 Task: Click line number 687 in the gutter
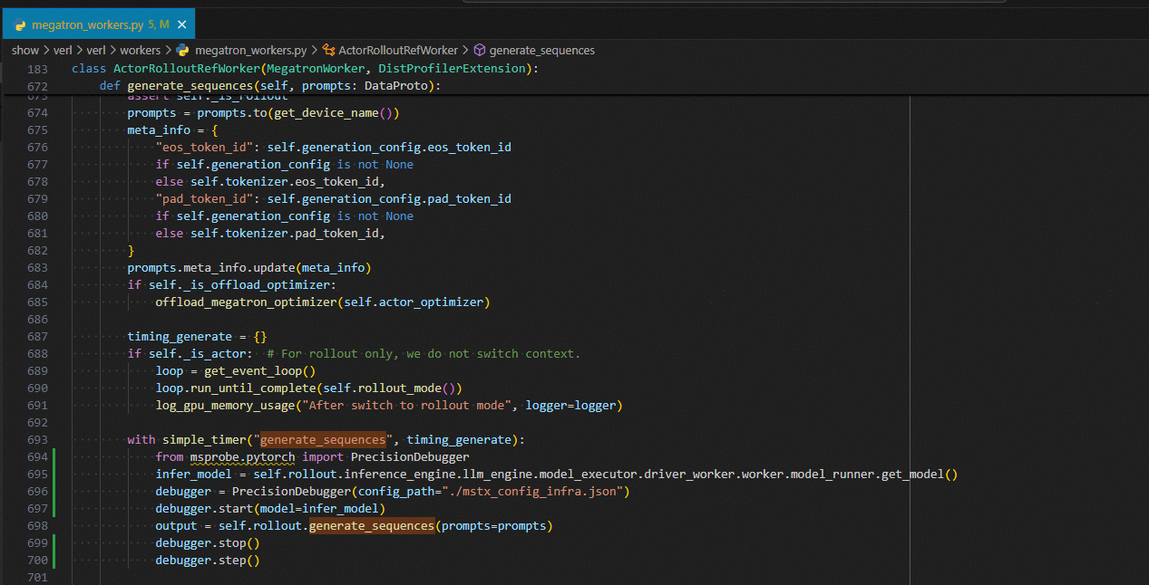[37, 337]
